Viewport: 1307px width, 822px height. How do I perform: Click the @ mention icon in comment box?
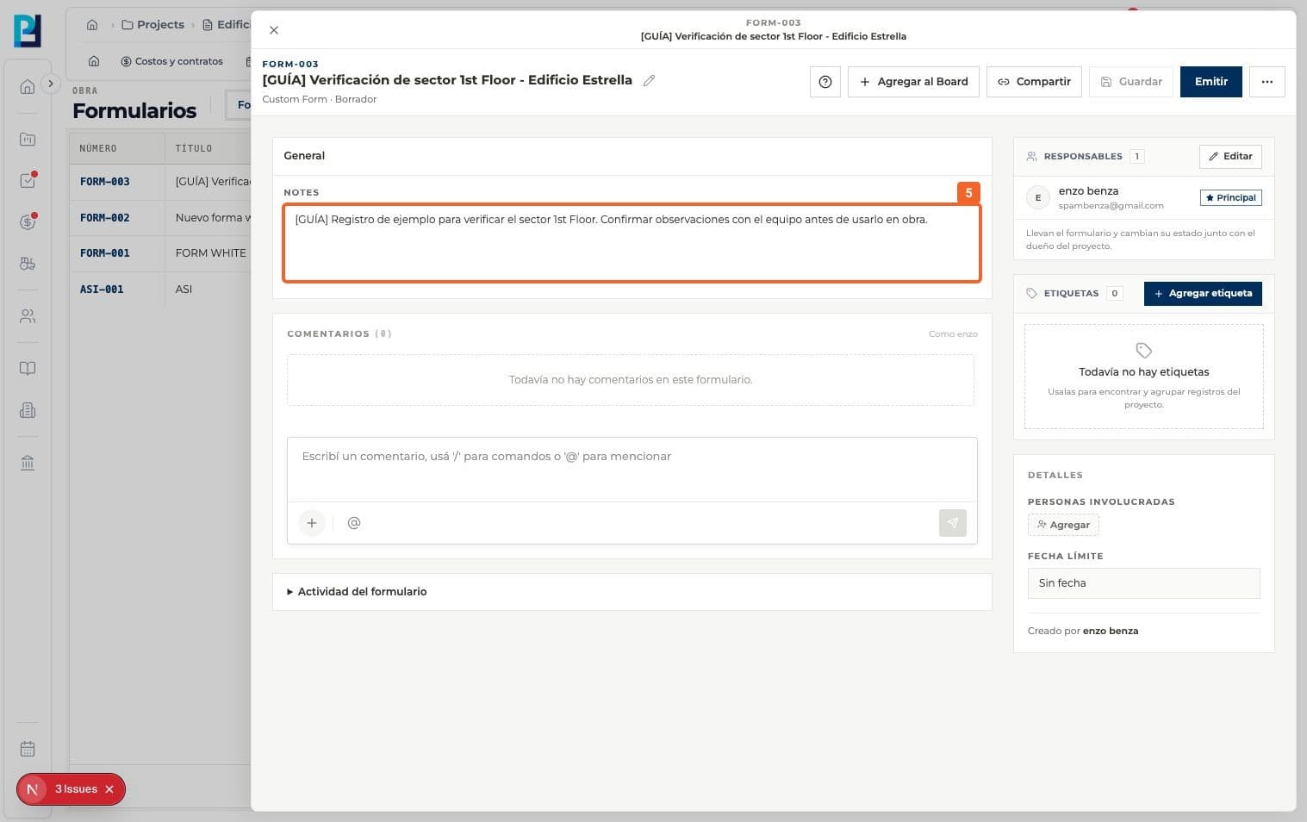[x=354, y=523]
